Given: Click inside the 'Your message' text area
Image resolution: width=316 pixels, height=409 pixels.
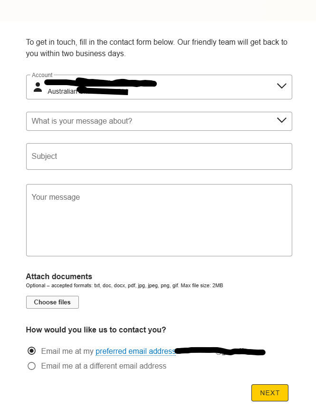Looking at the screenshot, I should (x=159, y=220).
